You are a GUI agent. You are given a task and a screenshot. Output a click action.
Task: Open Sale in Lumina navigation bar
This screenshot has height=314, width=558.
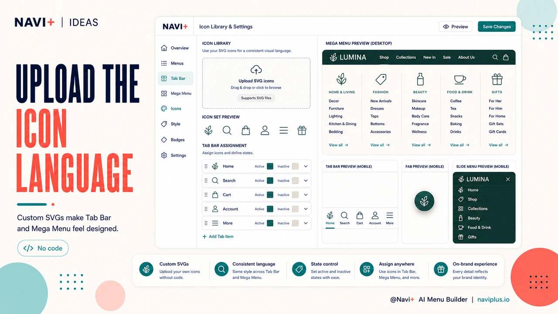tap(447, 57)
